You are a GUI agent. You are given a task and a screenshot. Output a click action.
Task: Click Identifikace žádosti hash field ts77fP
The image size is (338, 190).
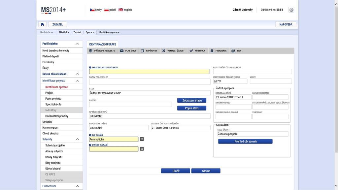click(230, 81)
